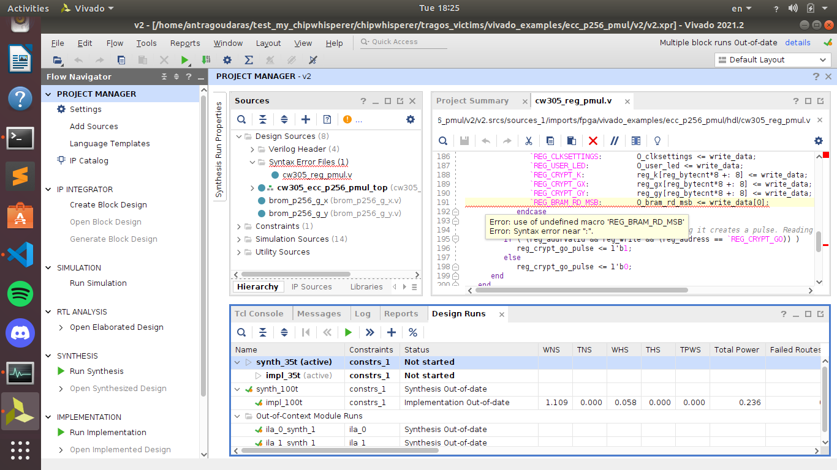The width and height of the screenshot is (837, 470).
Task: Open editor settings gear icon
Action: click(x=819, y=141)
